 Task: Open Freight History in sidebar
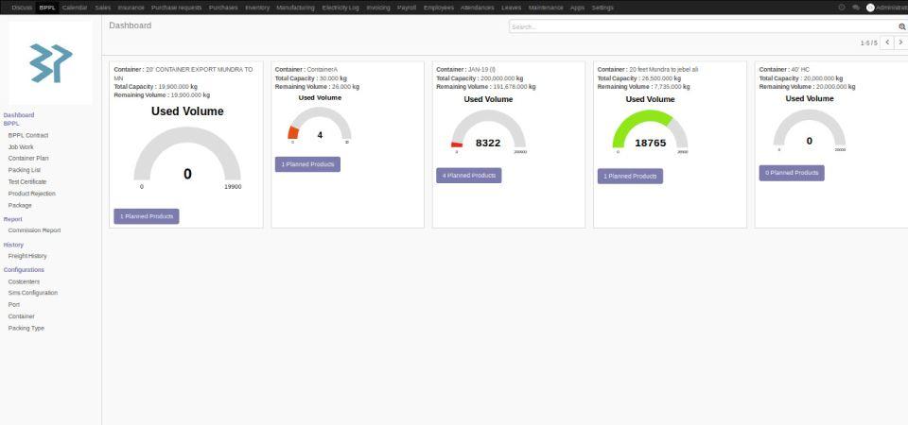point(27,256)
